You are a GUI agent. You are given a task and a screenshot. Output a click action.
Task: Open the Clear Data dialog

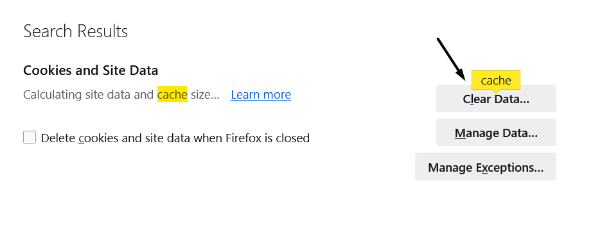tap(496, 99)
